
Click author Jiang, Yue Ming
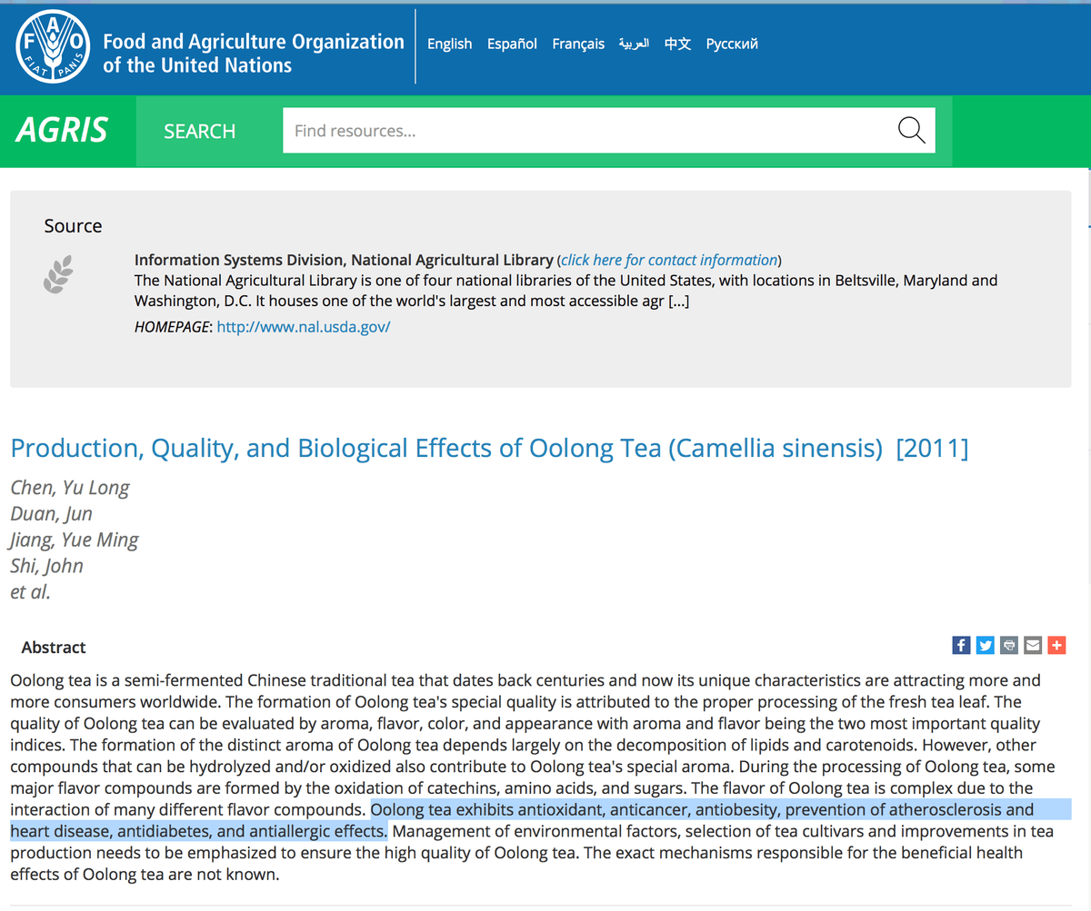[x=75, y=540]
